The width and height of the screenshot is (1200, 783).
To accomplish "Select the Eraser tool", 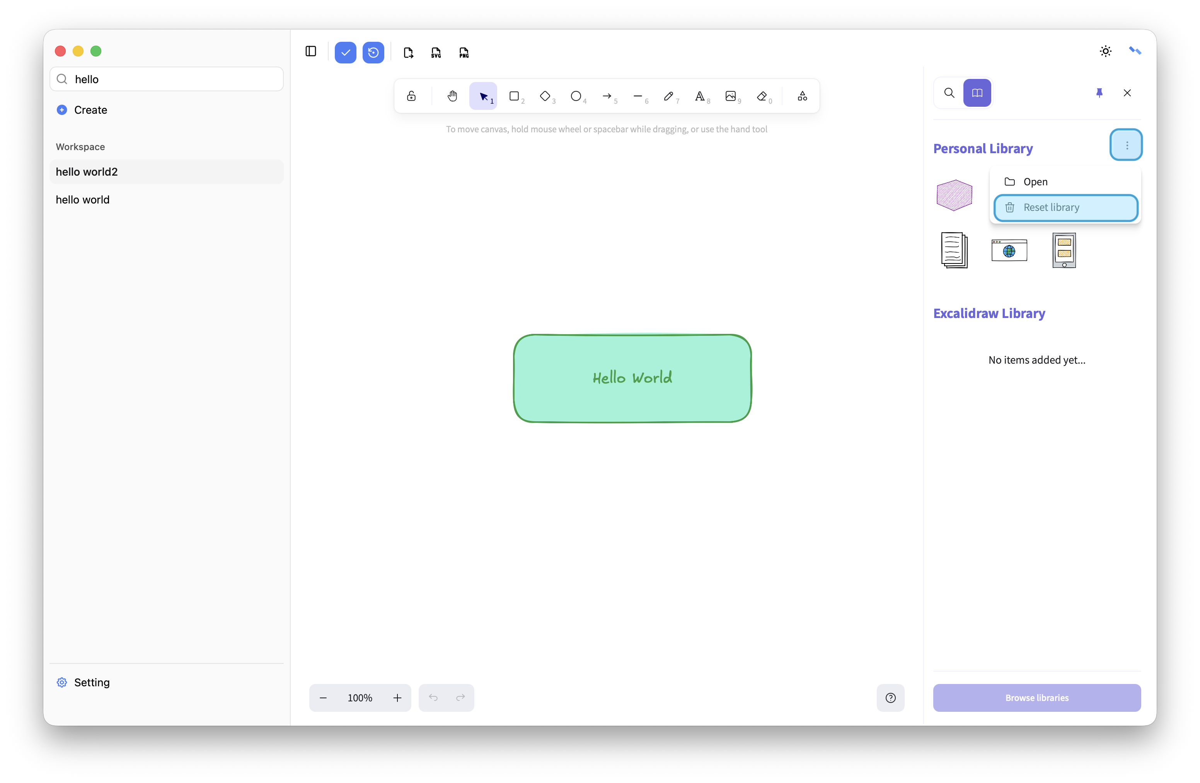I will (x=762, y=96).
